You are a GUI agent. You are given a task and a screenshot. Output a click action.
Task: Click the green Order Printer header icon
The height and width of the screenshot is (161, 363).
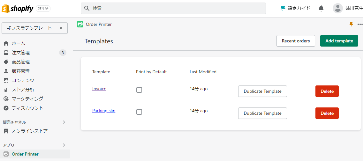80,24
